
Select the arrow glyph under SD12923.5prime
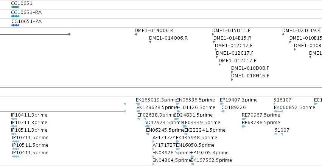click(147, 126)
